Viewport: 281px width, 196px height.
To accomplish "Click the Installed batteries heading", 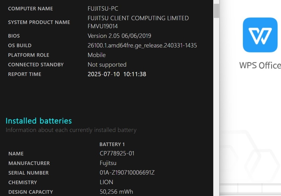I will pyautogui.click(x=39, y=121).
